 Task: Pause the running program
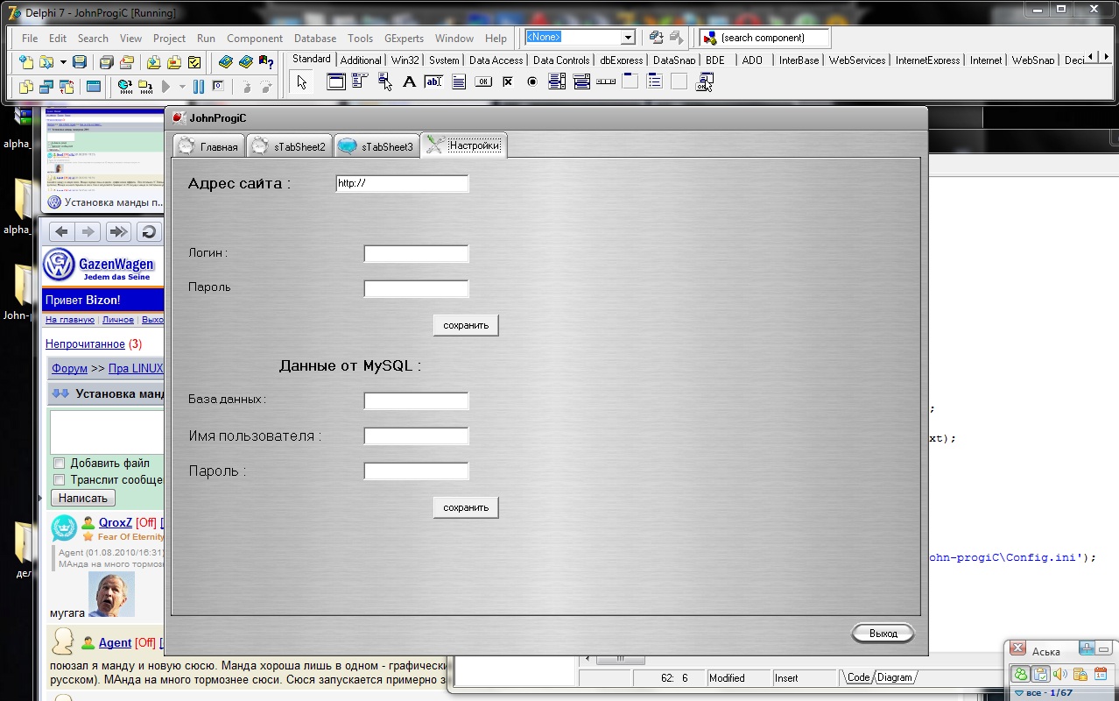pyautogui.click(x=199, y=86)
